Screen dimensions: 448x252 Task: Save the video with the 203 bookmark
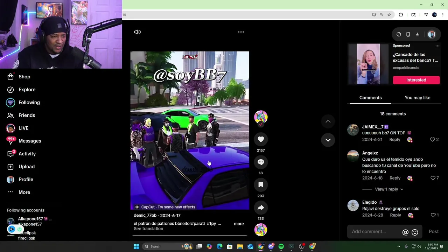click(261, 185)
